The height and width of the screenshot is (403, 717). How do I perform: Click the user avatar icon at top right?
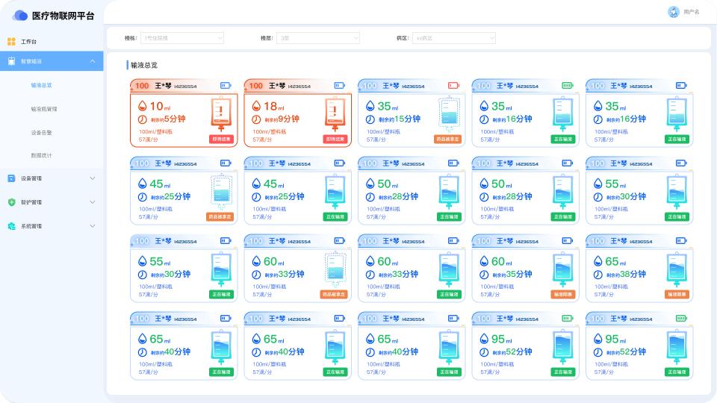pos(673,12)
